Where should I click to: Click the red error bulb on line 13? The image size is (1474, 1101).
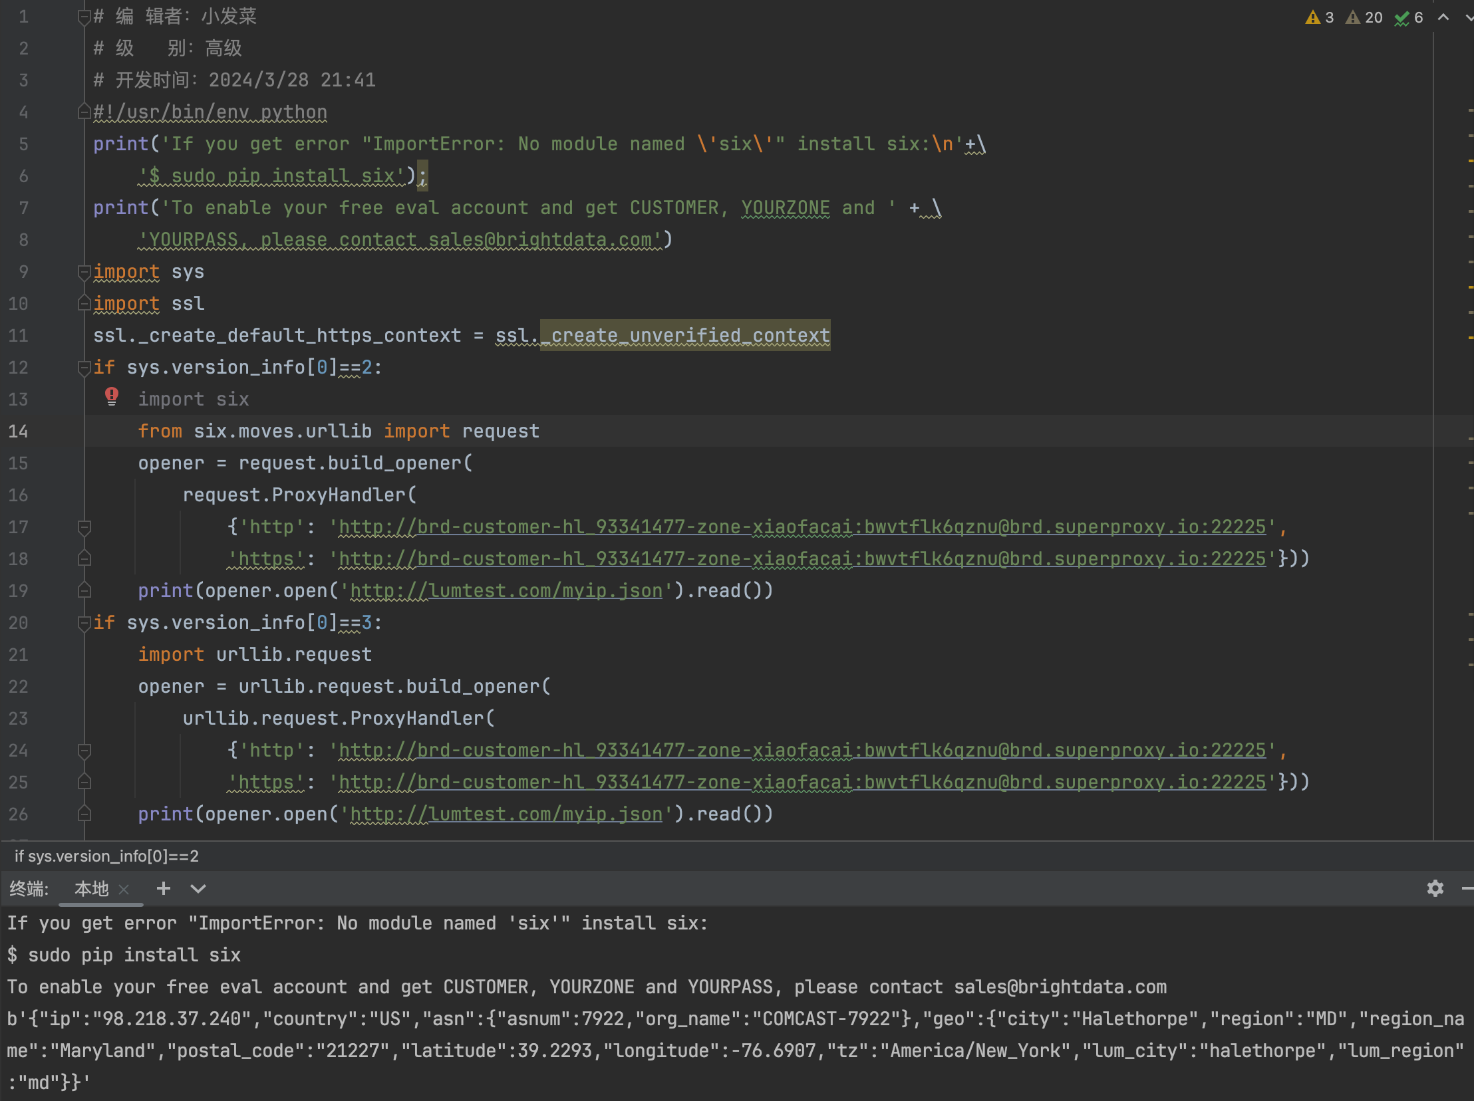pyautogui.click(x=111, y=397)
